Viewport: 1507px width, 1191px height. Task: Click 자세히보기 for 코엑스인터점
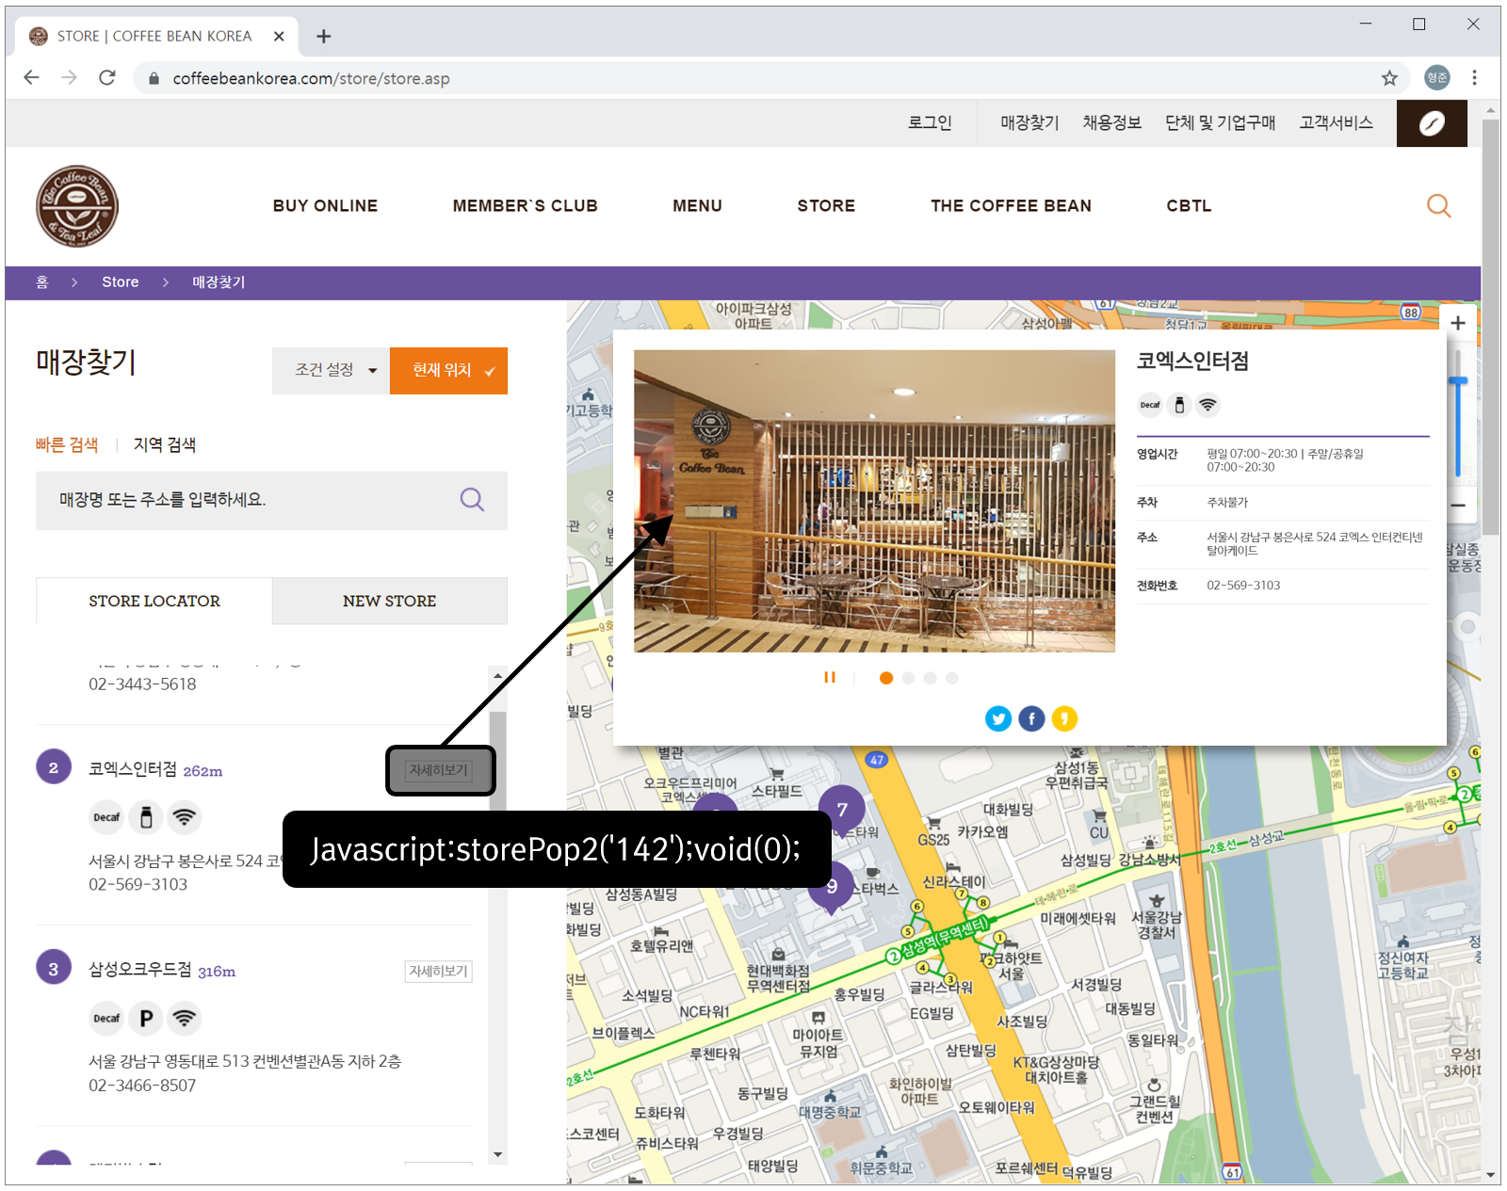[439, 770]
